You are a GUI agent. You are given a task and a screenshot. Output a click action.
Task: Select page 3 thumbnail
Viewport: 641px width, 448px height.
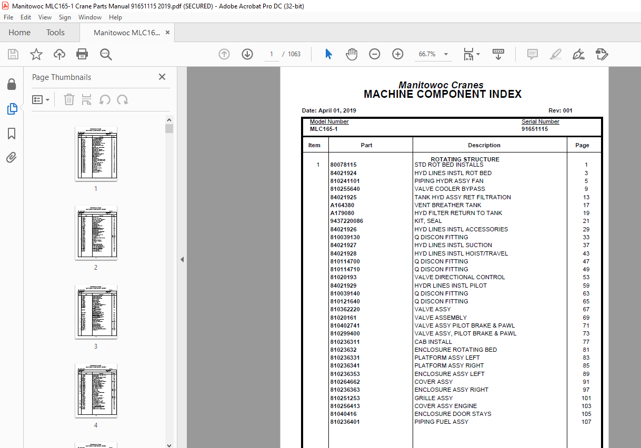[96, 311]
